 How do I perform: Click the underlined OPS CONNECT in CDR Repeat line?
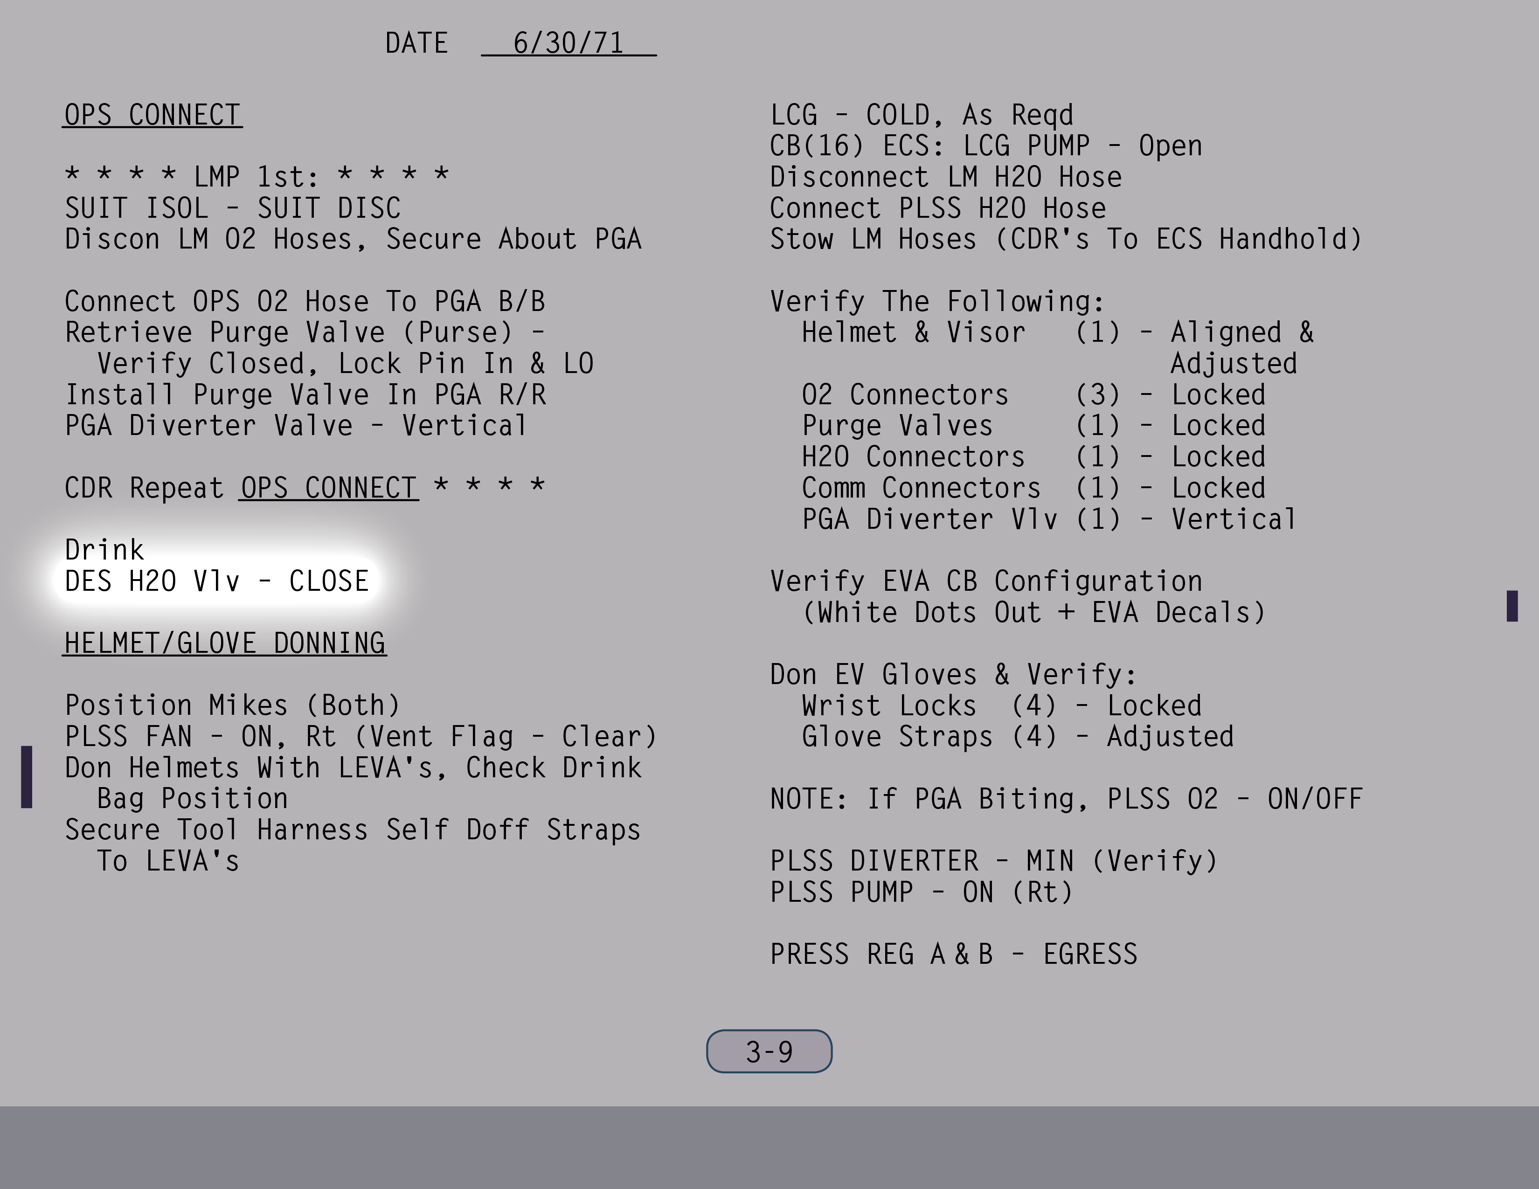click(x=328, y=487)
